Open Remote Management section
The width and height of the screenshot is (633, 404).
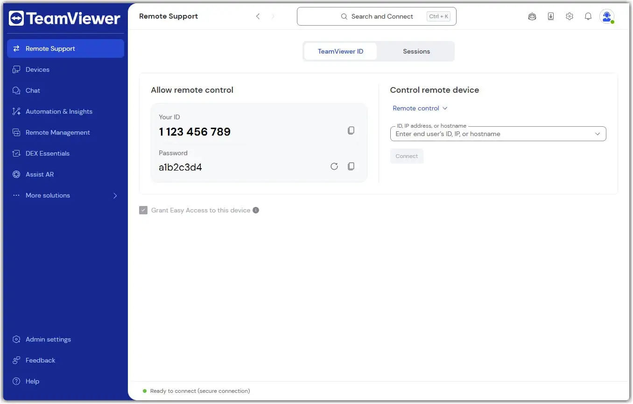[65, 132]
